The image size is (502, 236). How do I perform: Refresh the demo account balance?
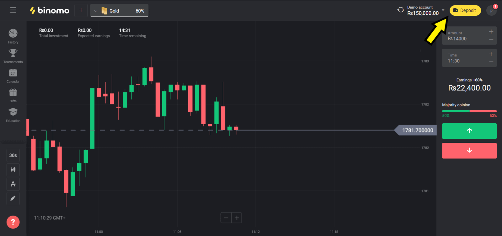[x=401, y=10]
